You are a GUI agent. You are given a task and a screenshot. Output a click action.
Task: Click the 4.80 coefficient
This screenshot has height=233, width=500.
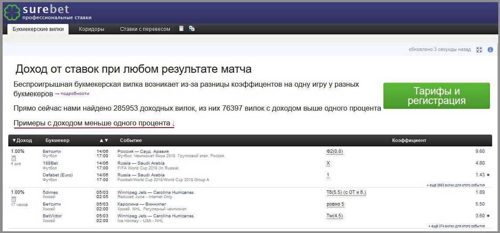480,163
